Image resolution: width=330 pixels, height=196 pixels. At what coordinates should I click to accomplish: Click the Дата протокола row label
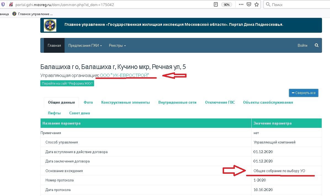pos(58,190)
